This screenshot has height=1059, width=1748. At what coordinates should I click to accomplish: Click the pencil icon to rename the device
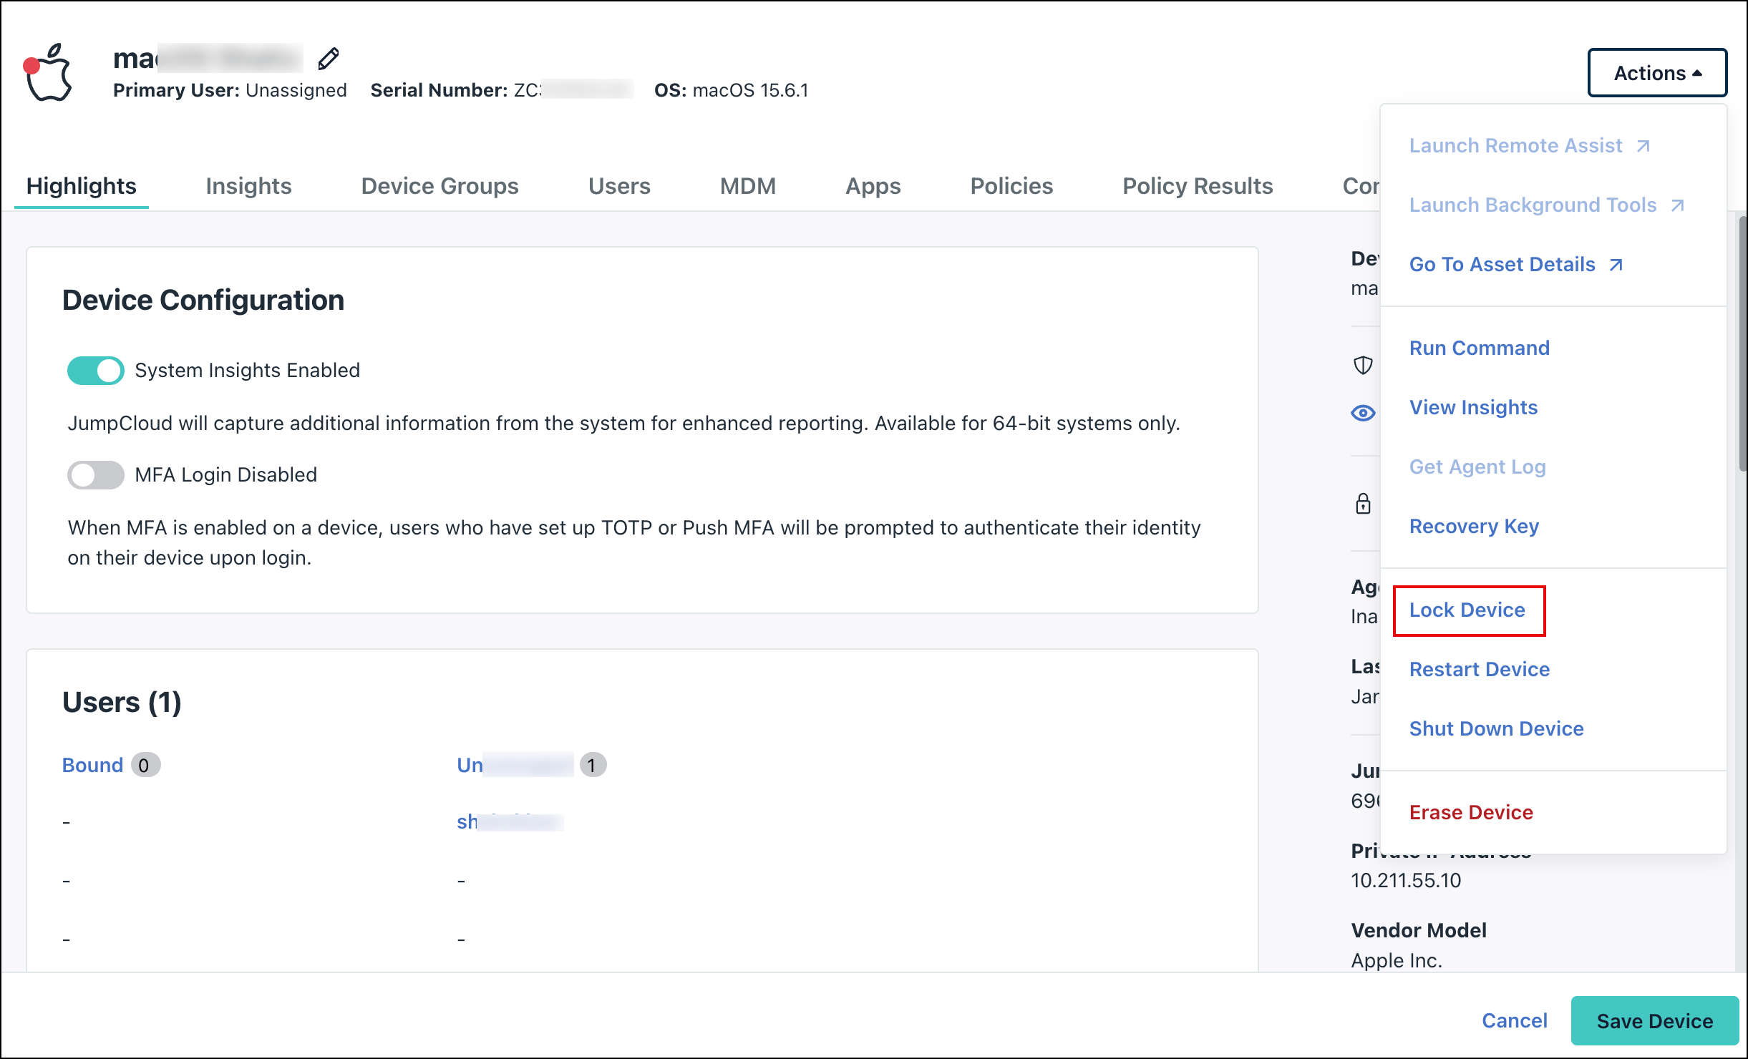tap(329, 59)
